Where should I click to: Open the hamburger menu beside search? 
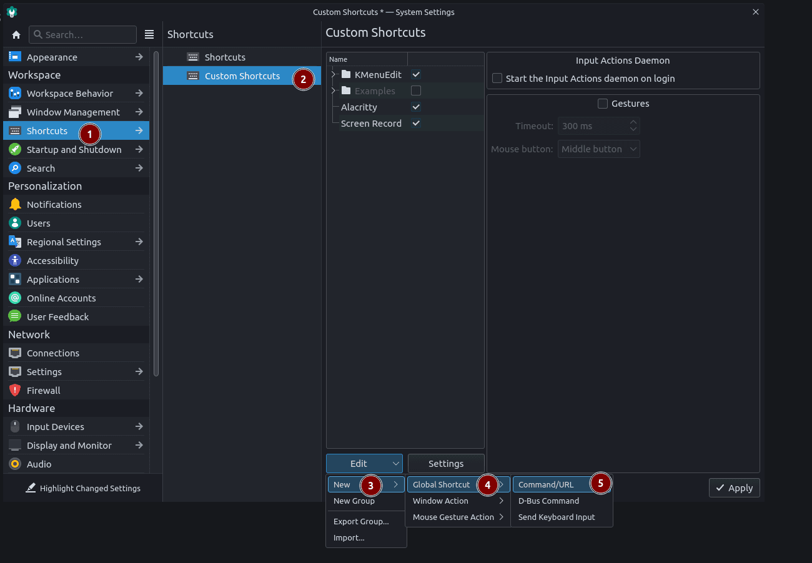point(149,35)
